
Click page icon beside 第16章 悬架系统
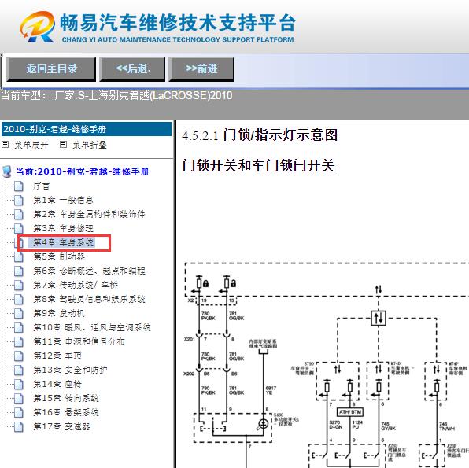pyautogui.click(x=19, y=412)
